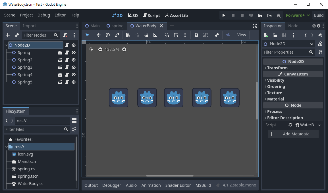Hide the Spring node
Image resolution: width=328 pixels, height=193 pixels.
point(74,53)
